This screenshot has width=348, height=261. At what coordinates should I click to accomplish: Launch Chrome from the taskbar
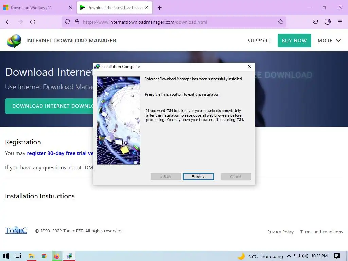(x=44, y=256)
